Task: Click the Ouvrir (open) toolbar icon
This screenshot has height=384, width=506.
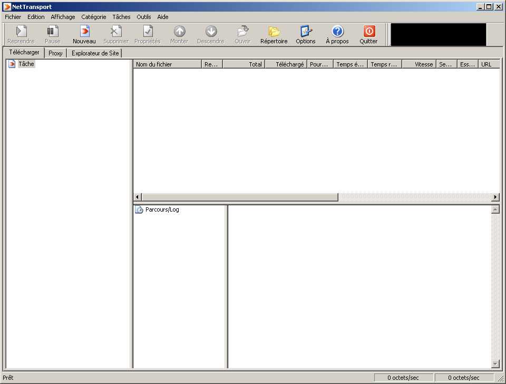Action: click(242, 31)
